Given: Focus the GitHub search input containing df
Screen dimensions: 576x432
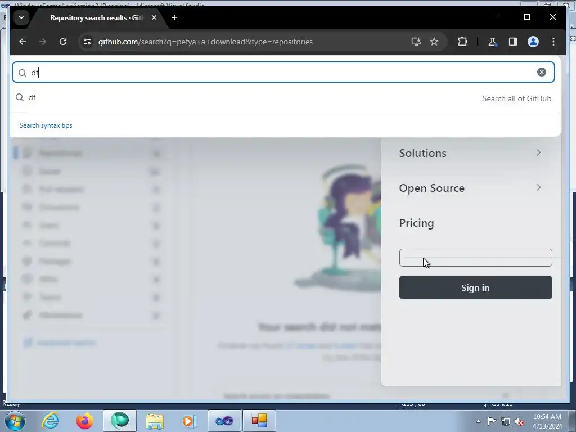Looking at the screenshot, I should (283, 72).
